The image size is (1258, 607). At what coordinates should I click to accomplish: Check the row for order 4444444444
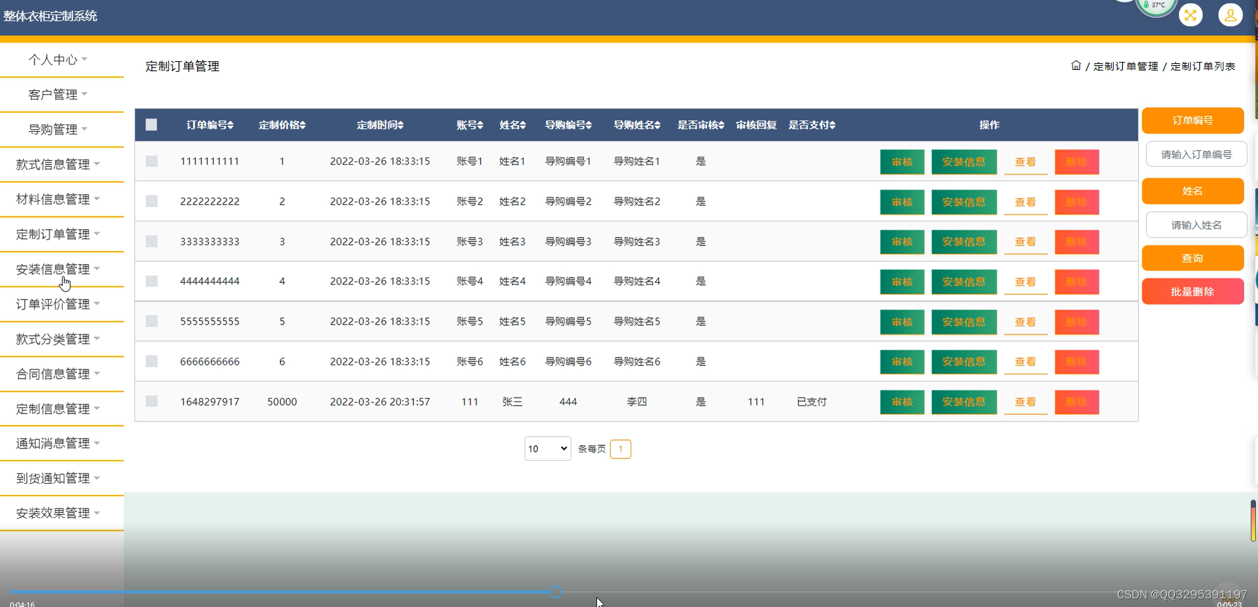pyautogui.click(x=151, y=281)
